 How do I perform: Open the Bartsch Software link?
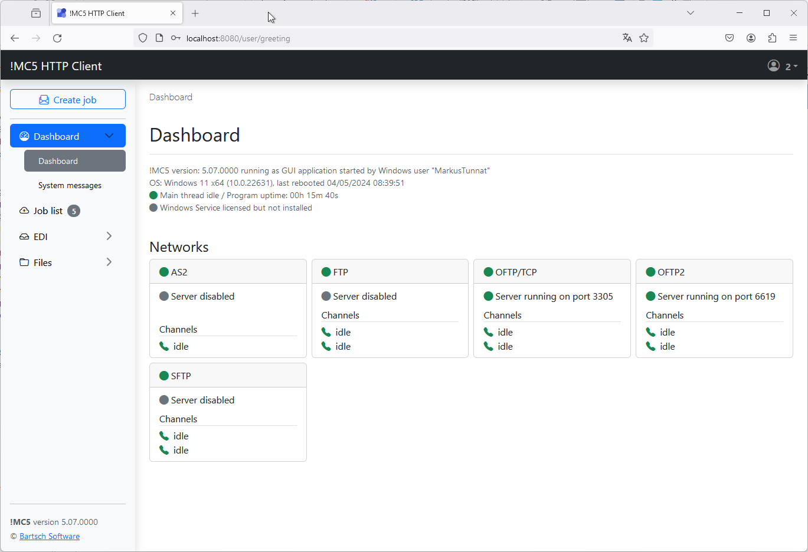tap(50, 536)
